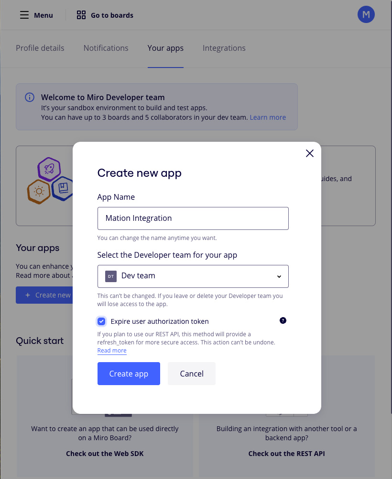Click the question mark help icon
The height and width of the screenshot is (479, 392).
283,320
